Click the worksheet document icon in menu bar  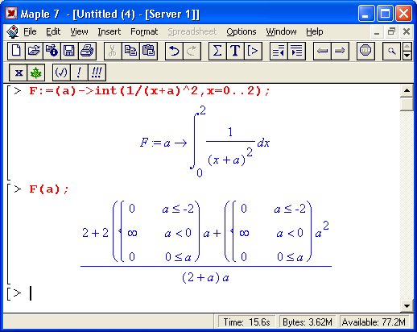tap(12, 32)
